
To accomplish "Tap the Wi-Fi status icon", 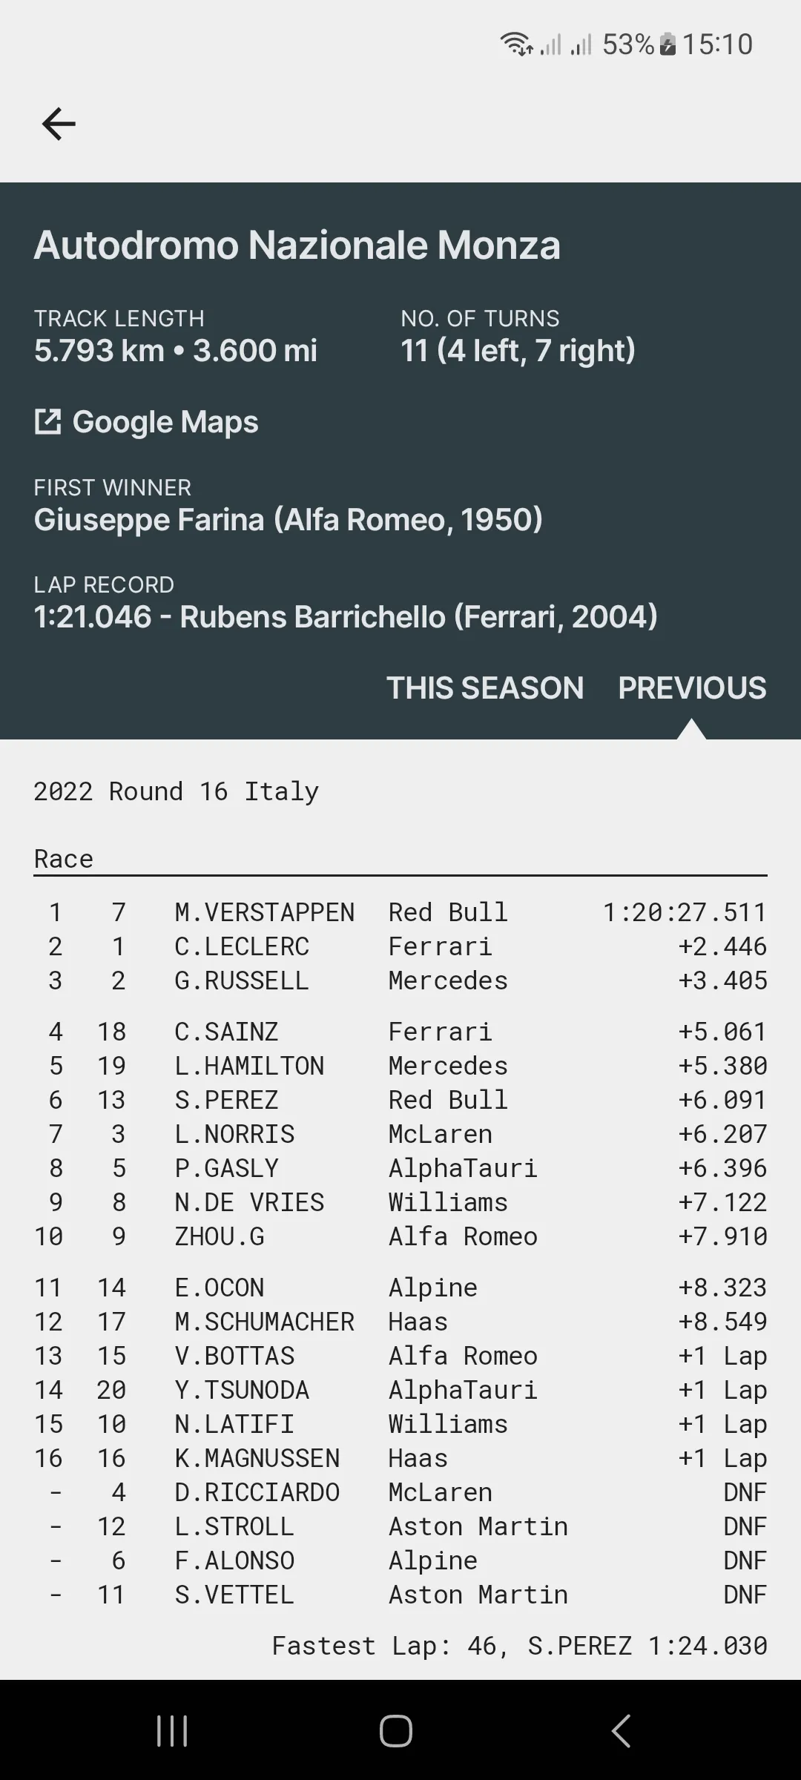I will point(516,44).
